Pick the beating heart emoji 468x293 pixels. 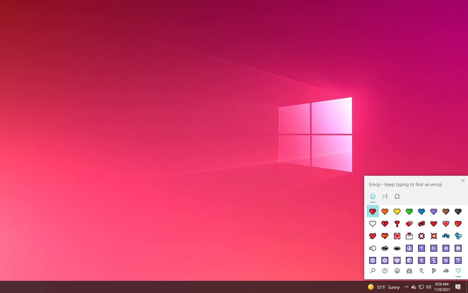[434, 224]
